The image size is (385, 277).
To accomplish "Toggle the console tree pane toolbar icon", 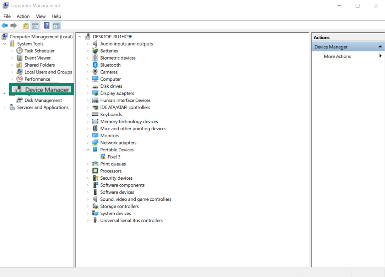I will pyautogui.click(x=35, y=25).
